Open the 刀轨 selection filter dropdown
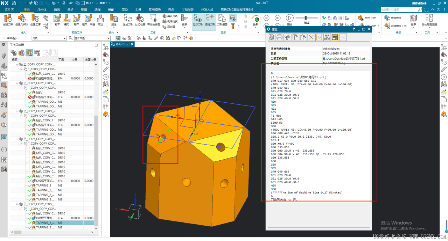448x241 pixels. tap(64, 38)
